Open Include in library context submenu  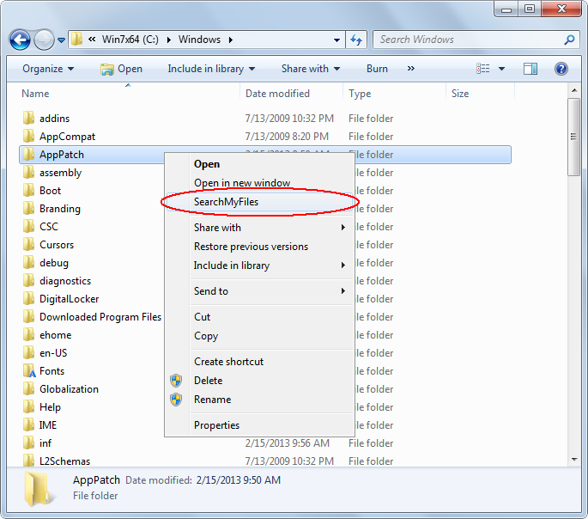coord(259,266)
